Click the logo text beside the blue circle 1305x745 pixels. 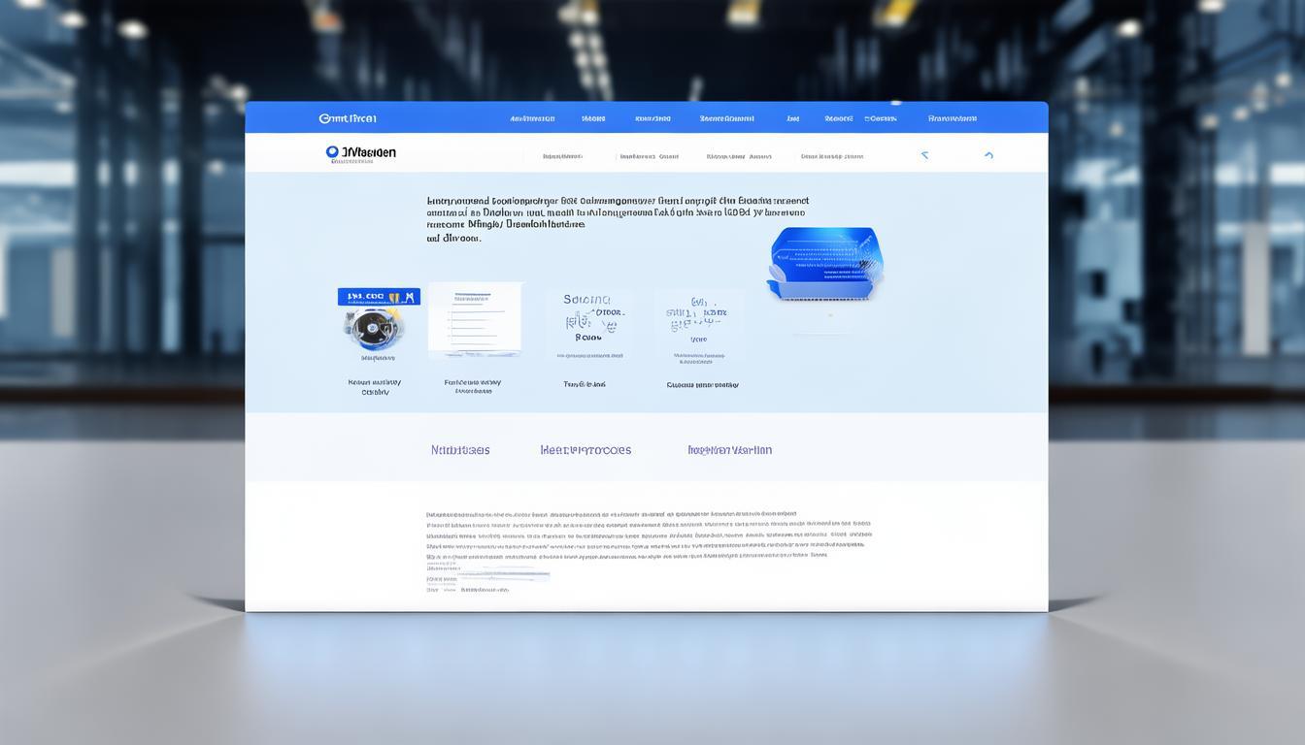(368, 152)
